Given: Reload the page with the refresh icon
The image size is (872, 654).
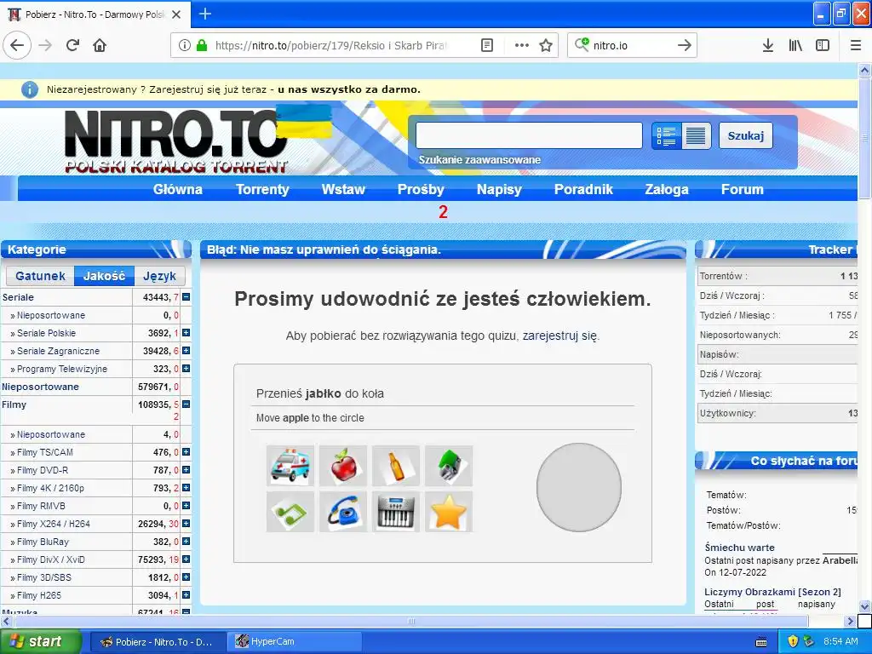Looking at the screenshot, I should coord(73,45).
